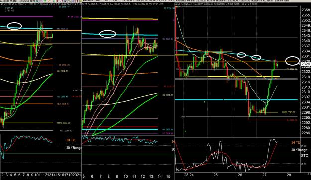Click hour 10 on middle chart time axis
Screen dimensions: 311x180
click(x=126, y=176)
